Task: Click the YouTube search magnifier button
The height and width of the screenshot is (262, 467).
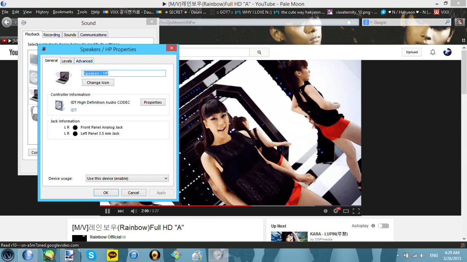Action: (x=259, y=52)
